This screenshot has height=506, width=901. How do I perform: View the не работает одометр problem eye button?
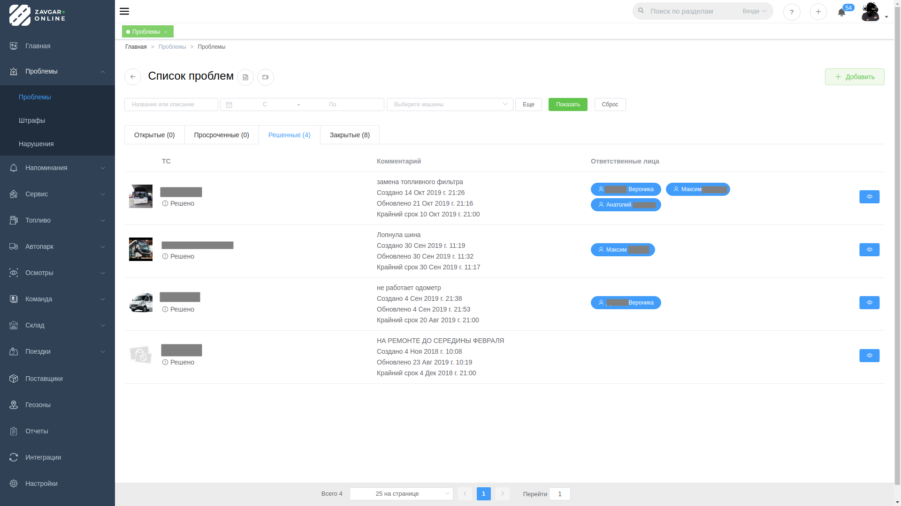[x=869, y=303]
